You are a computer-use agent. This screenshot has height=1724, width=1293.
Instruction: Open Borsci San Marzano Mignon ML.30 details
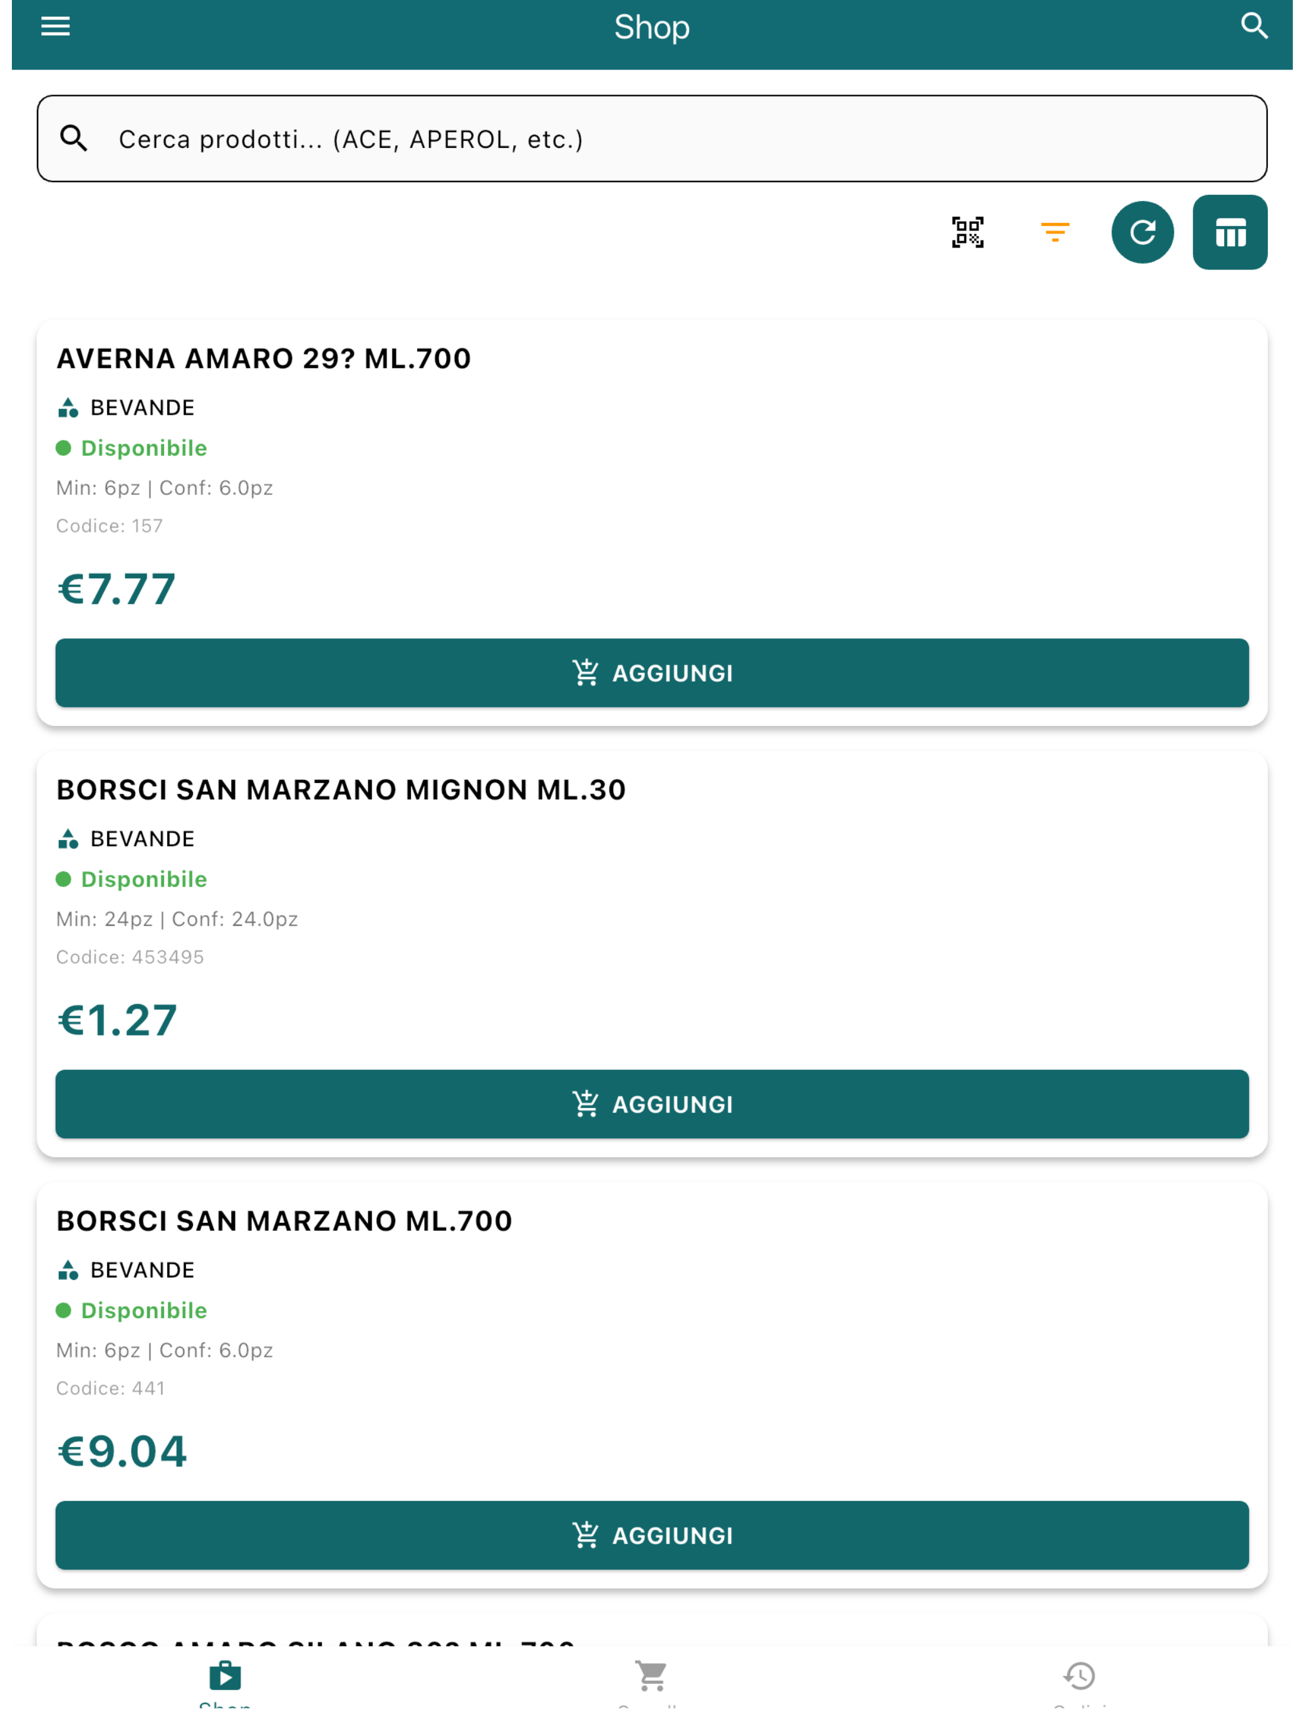click(341, 789)
